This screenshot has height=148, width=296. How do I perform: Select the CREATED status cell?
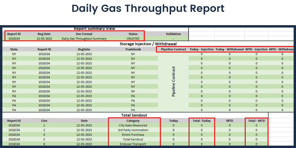(133, 38)
